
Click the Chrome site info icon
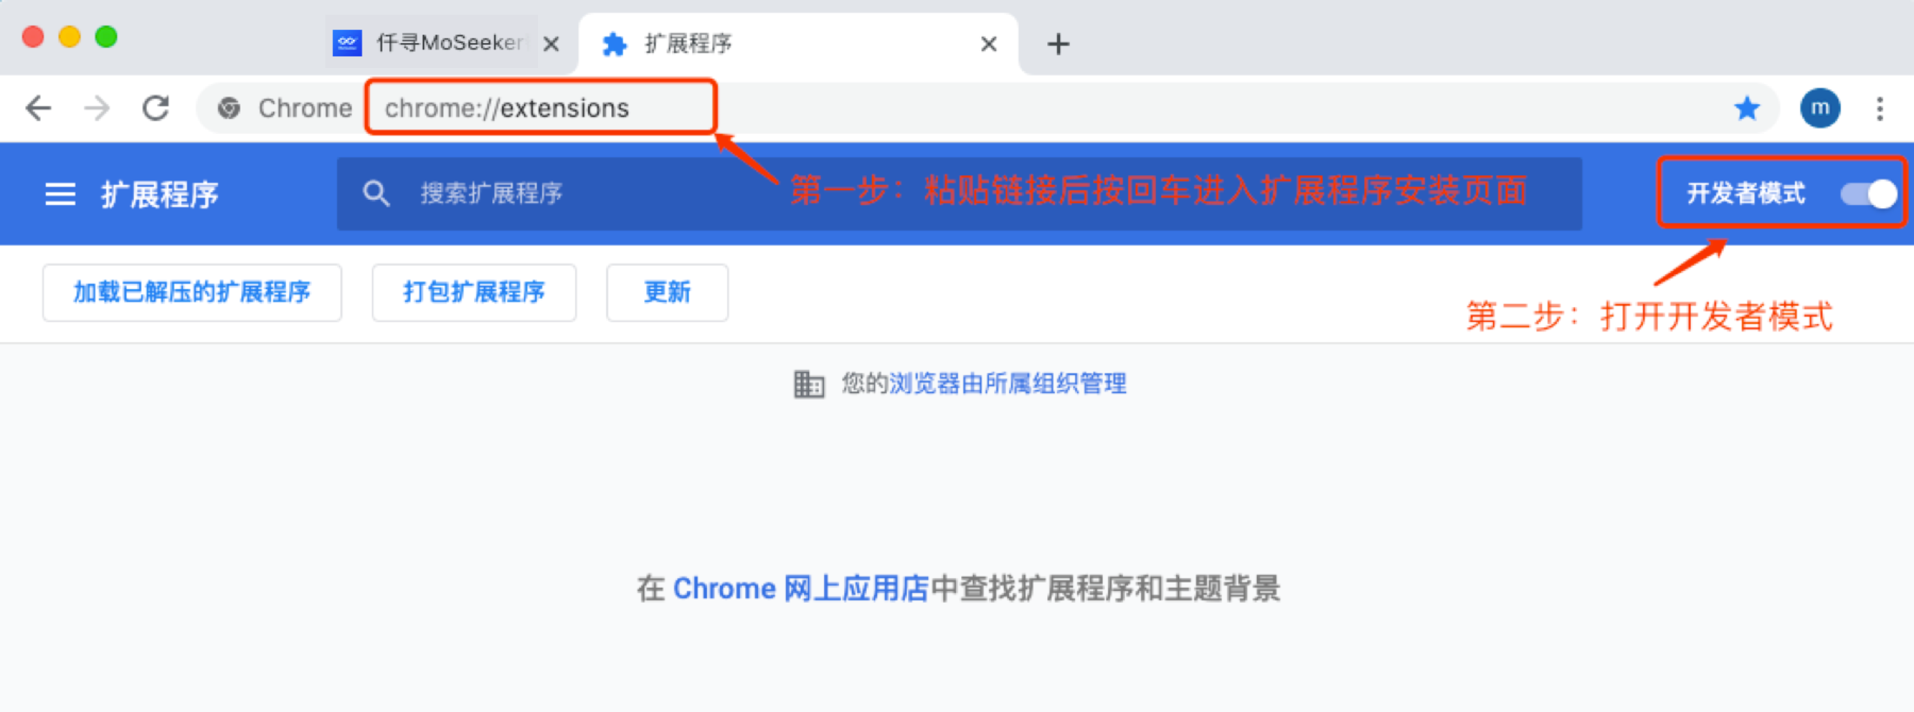tap(229, 108)
